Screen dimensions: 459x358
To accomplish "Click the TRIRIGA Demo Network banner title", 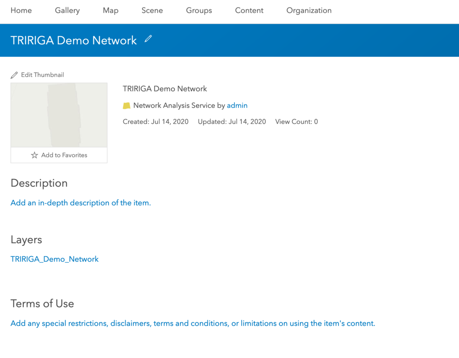I will [x=74, y=40].
